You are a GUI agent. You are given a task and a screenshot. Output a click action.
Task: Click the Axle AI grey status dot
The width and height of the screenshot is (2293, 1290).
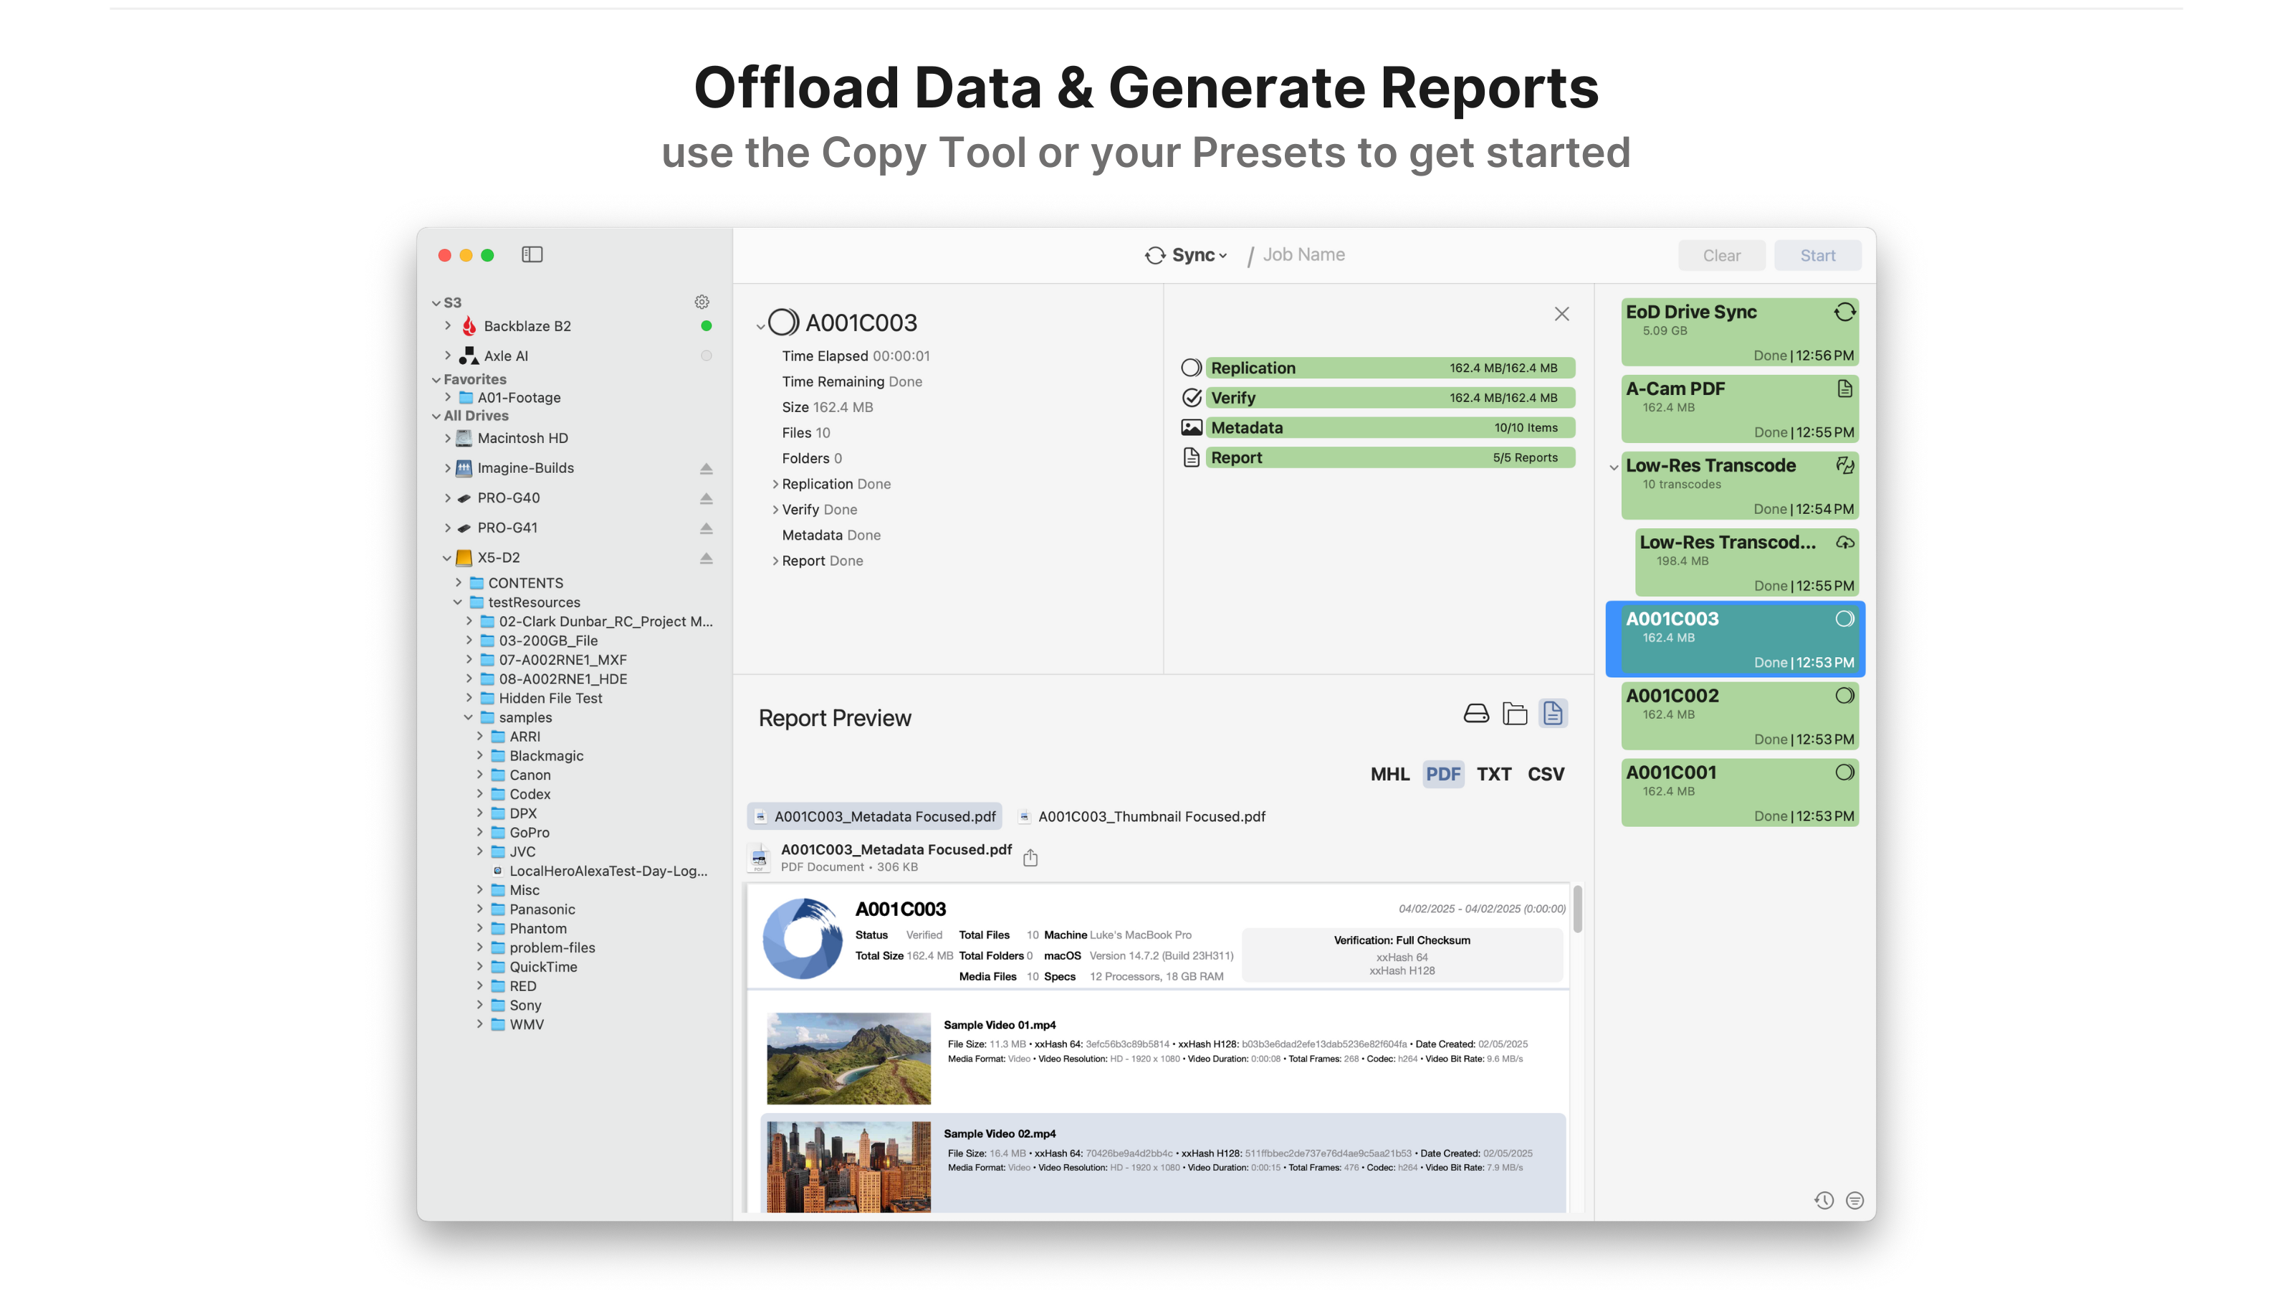point(706,355)
